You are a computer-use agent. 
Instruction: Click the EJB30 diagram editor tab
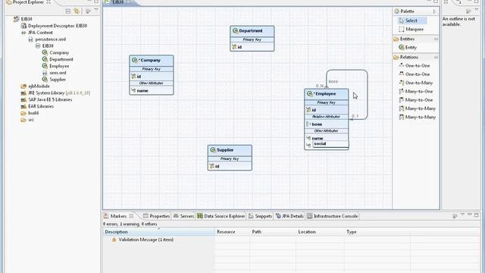tap(117, 2)
